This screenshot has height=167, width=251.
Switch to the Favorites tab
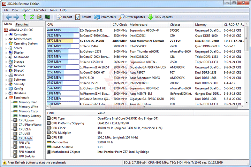pos(22,24)
